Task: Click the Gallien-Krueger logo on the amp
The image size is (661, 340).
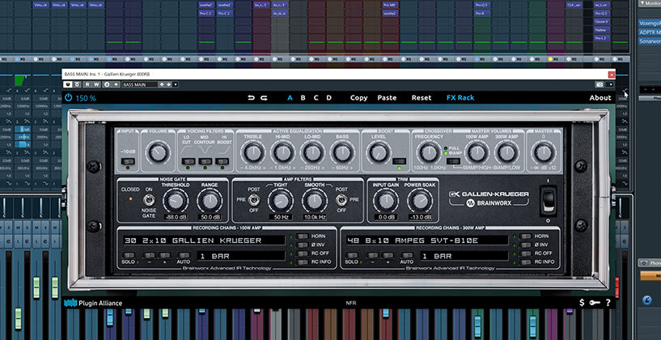Action: [x=489, y=194]
